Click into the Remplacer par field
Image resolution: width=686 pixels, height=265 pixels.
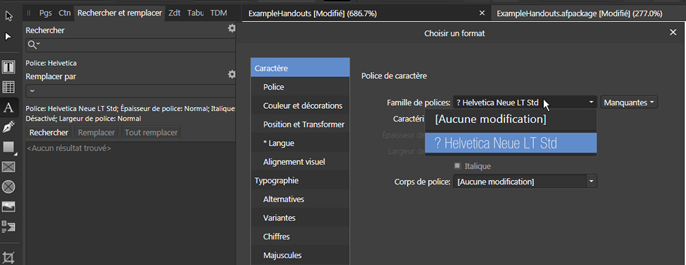131,91
